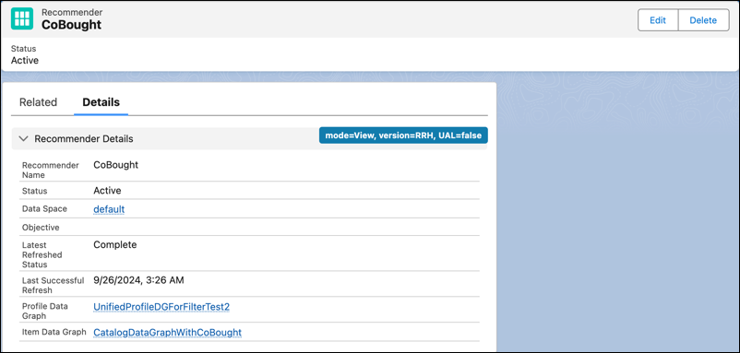The width and height of the screenshot is (740, 353).
Task: Select the Details tab
Action: tap(101, 102)
